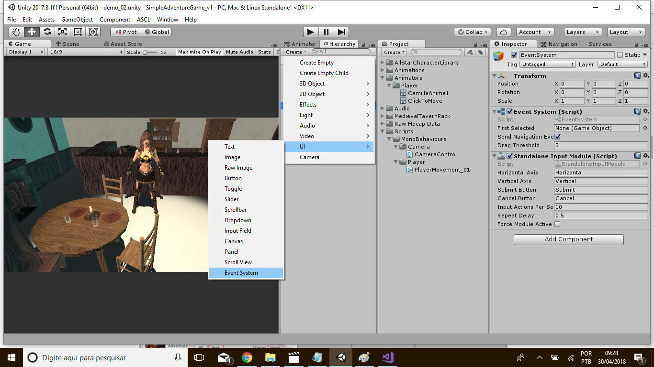654x367 pixels.
Task: Collapse the Transform component in the Inspector
Action: click(495, 76)
